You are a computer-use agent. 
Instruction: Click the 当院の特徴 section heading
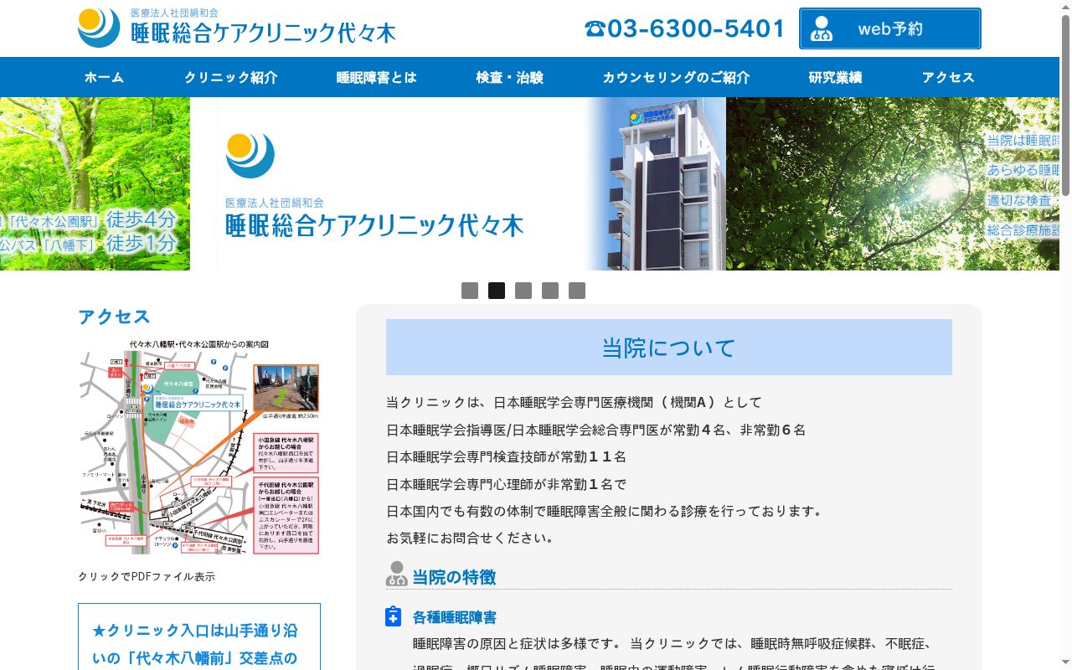(454, 576)
